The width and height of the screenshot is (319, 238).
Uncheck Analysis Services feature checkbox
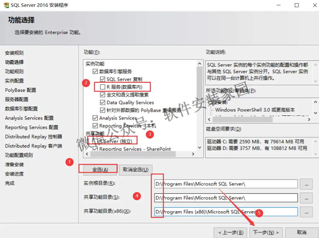pos(95,118)
